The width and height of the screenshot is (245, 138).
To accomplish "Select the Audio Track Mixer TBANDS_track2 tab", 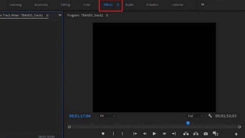I will (21, 15).
